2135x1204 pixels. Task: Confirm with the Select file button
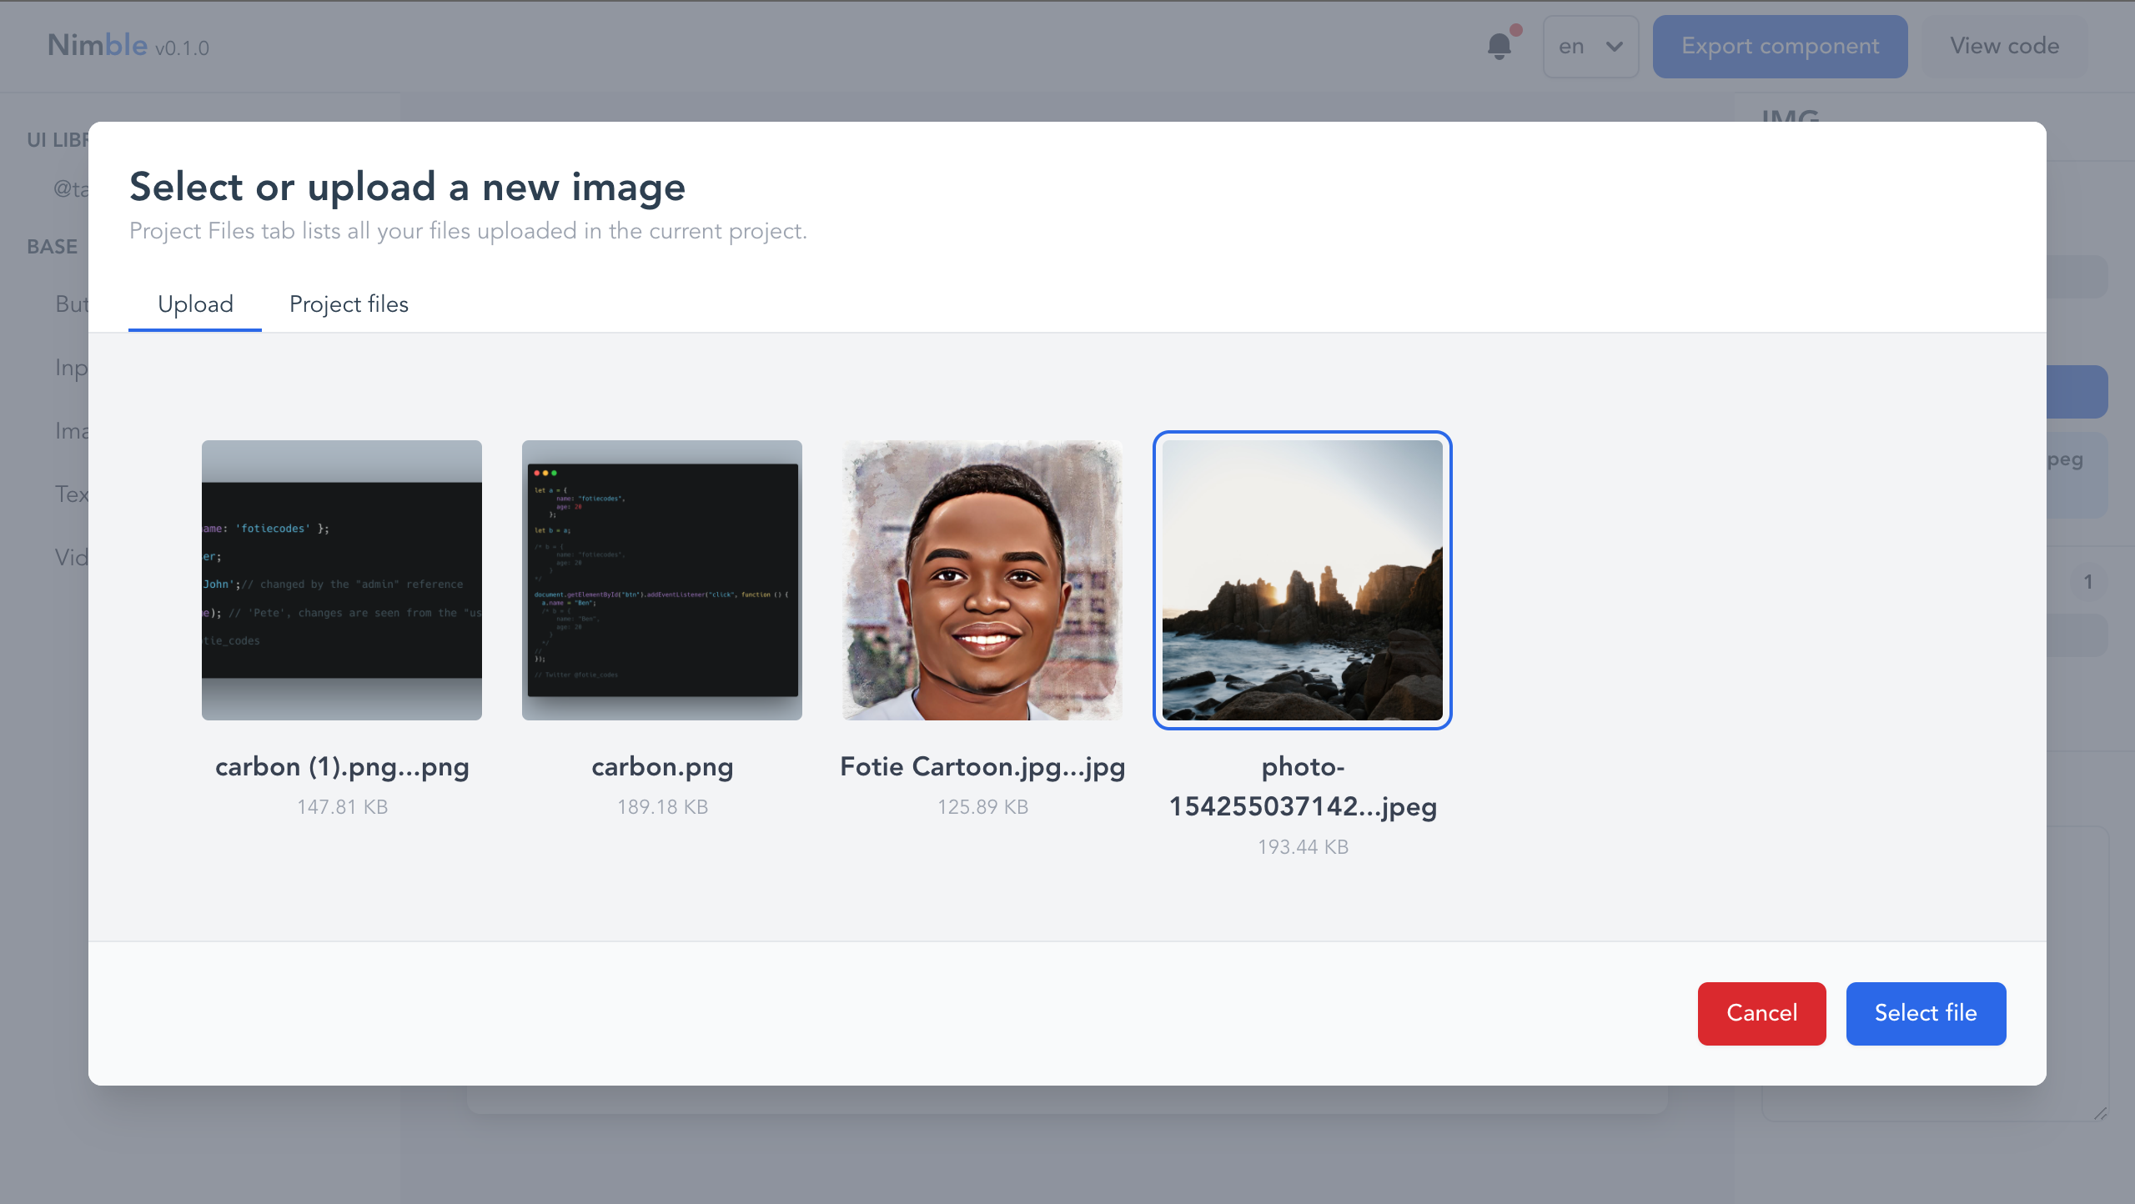[1926, 1013]
